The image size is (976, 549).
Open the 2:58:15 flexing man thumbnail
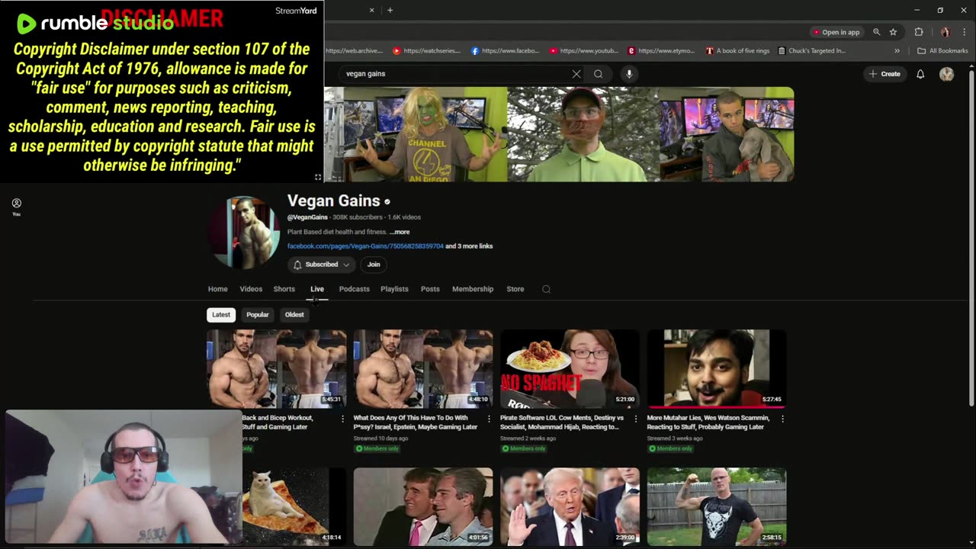(717, 506)
